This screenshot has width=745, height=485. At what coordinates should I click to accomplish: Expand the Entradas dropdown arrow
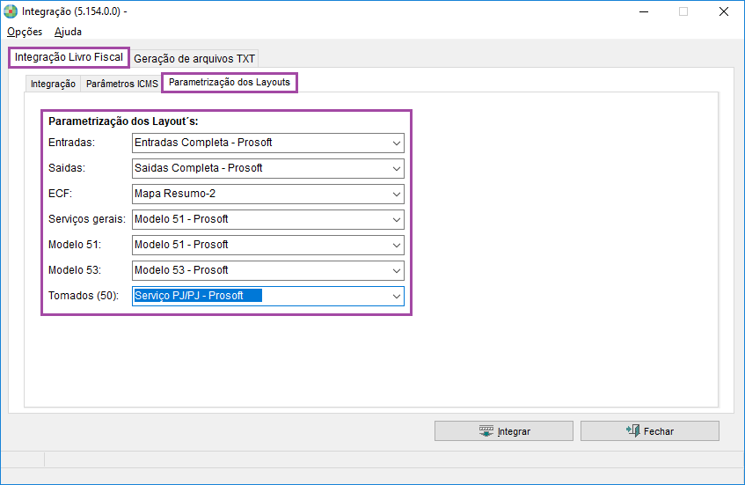[x=397, y=143]
